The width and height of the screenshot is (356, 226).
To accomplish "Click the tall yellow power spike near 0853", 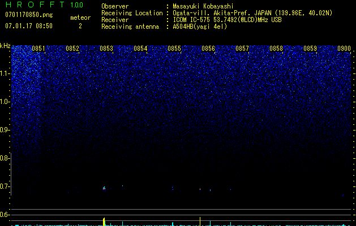I will pyautogui.click(x=104, y=221).
